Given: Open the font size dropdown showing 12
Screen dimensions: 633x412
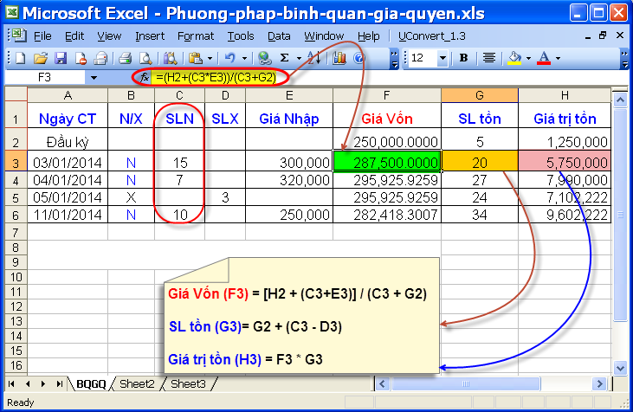Looking at the screenshot, I should click(442, 58).
